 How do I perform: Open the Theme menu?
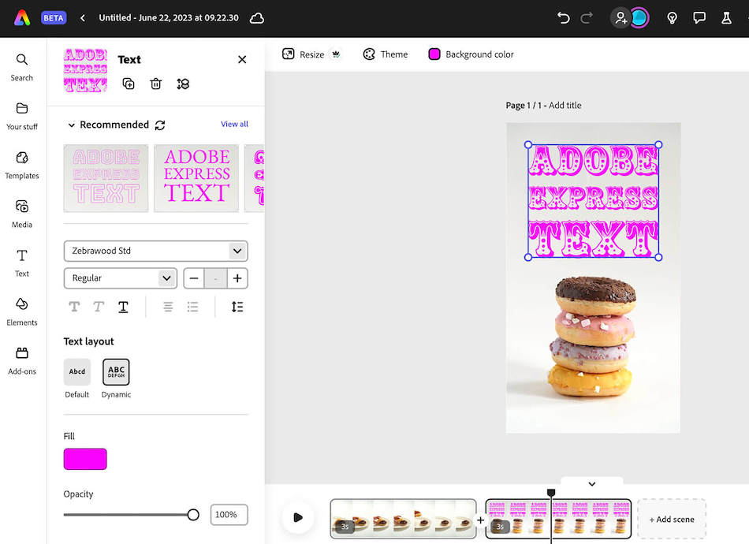click(x=385, y=54)
